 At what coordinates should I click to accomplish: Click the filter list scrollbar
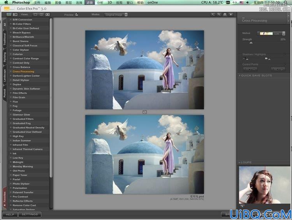click(x=51, y=97)
